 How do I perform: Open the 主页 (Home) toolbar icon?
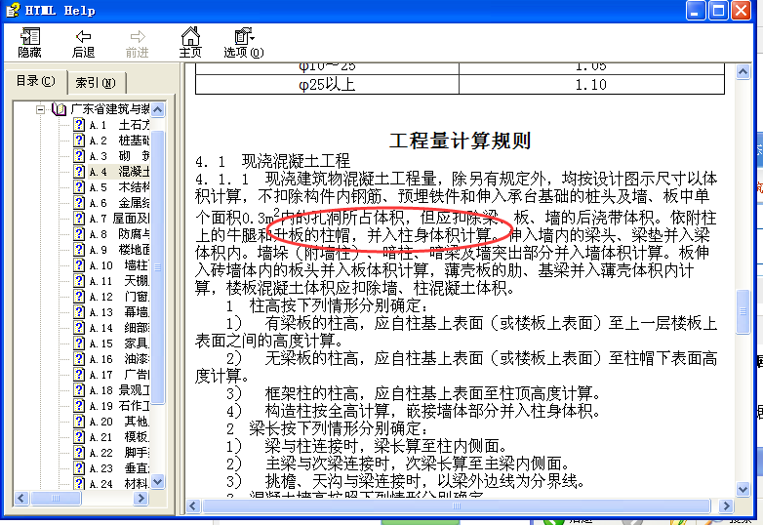[190, 43]
